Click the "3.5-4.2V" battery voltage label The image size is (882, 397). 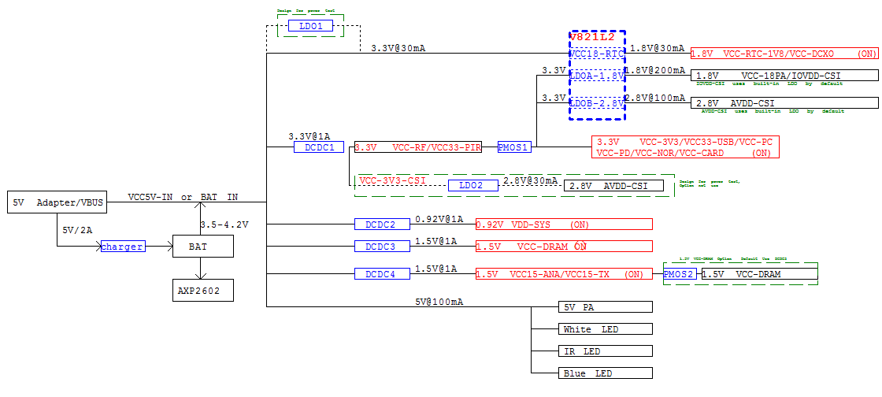pos(224,224)
